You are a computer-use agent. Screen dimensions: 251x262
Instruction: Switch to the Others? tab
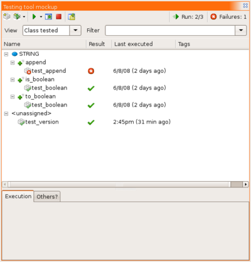tap(47, 197)
